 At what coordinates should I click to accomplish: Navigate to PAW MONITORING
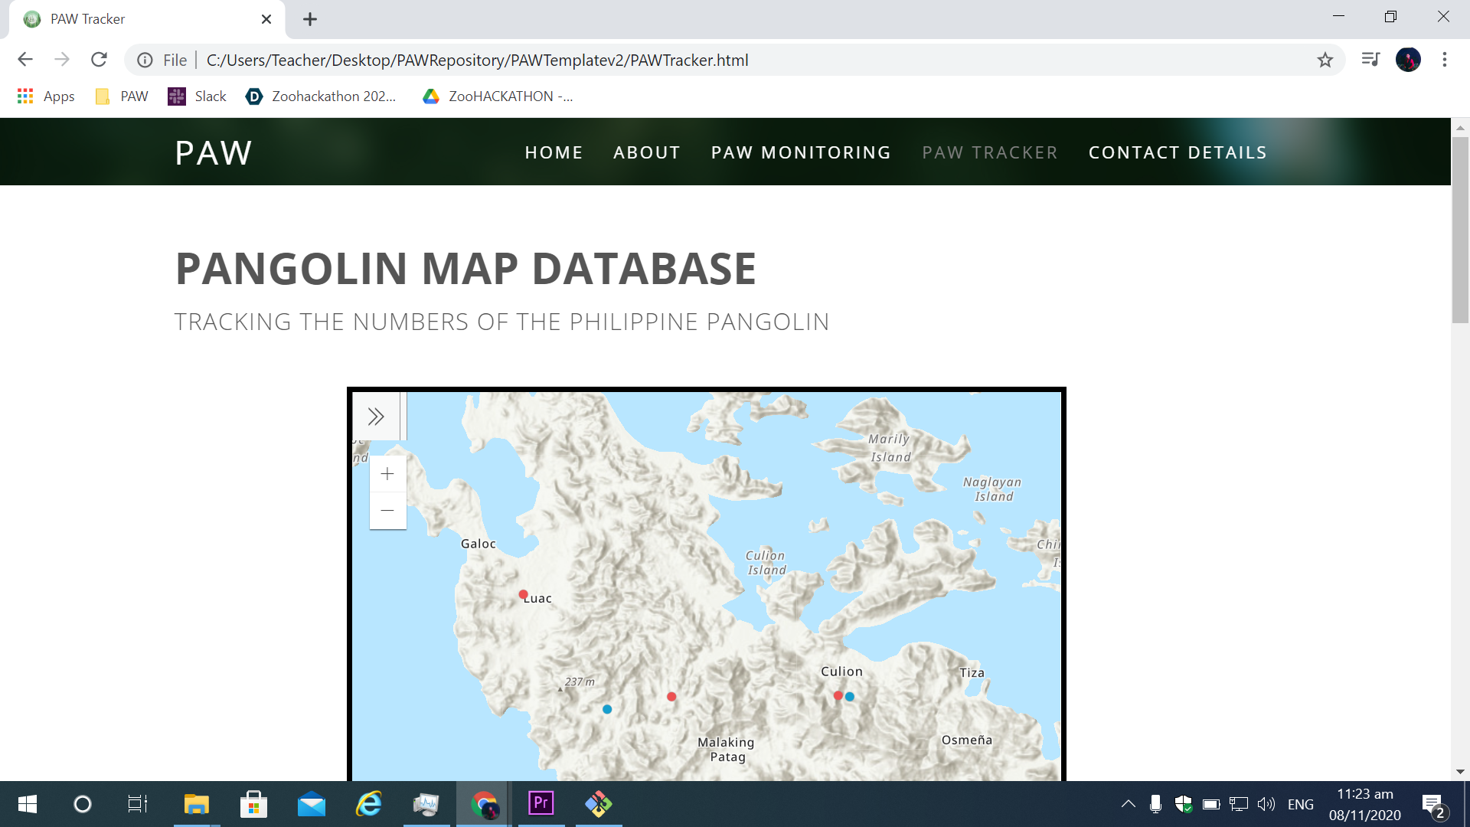click(x=801, y=152)
